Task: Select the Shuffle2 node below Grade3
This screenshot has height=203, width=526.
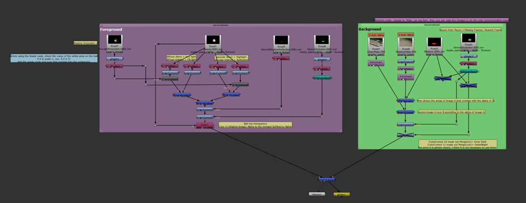Action: click(469, 64)
